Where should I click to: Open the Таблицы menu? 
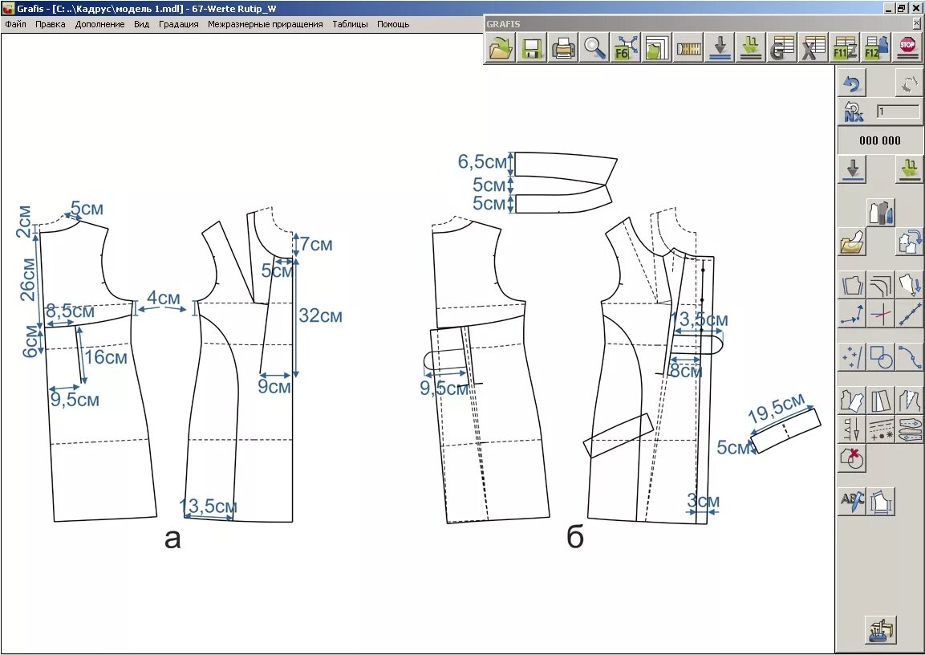(350, 24)
